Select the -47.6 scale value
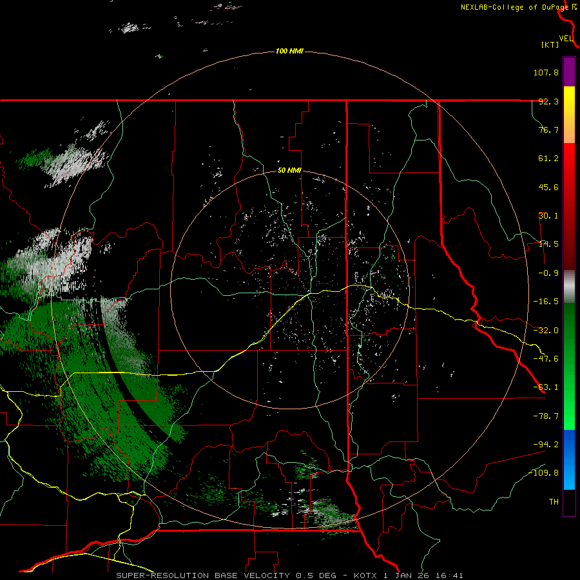This screenshot has height=580, width=580. (x=546, y=359)
